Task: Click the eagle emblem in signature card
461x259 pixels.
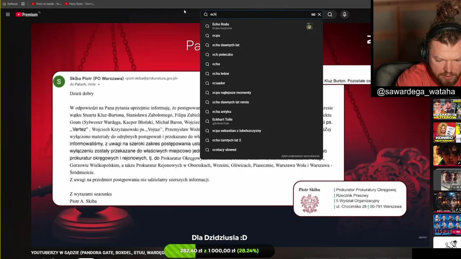Action: coord(310,204)
